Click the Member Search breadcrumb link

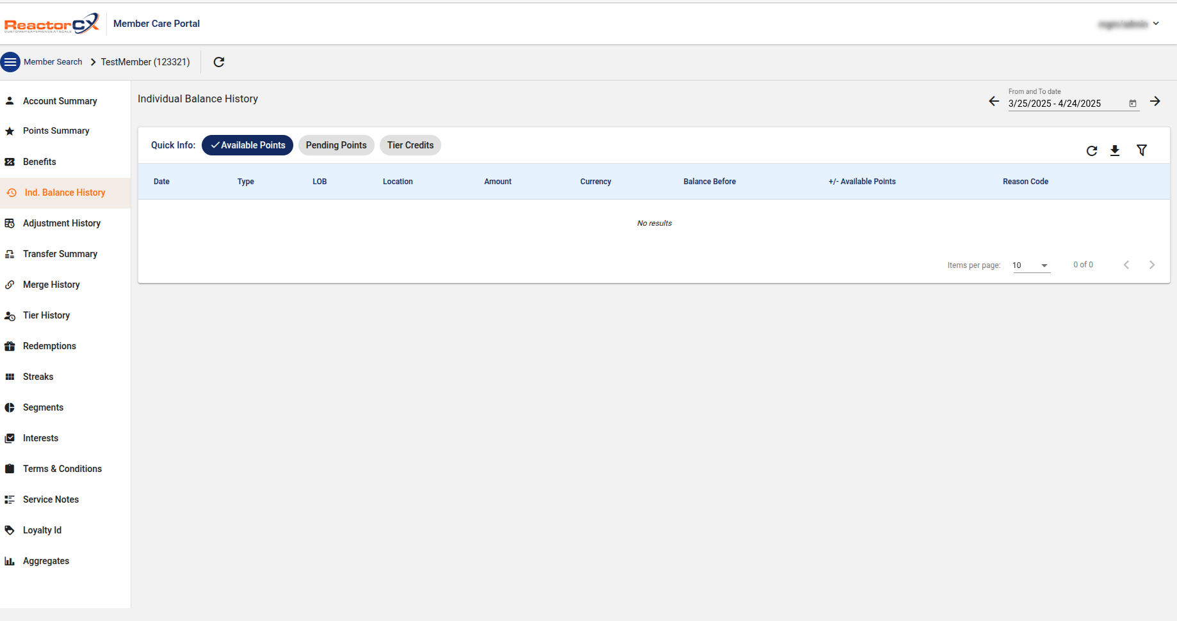click(x=53, y=62)
